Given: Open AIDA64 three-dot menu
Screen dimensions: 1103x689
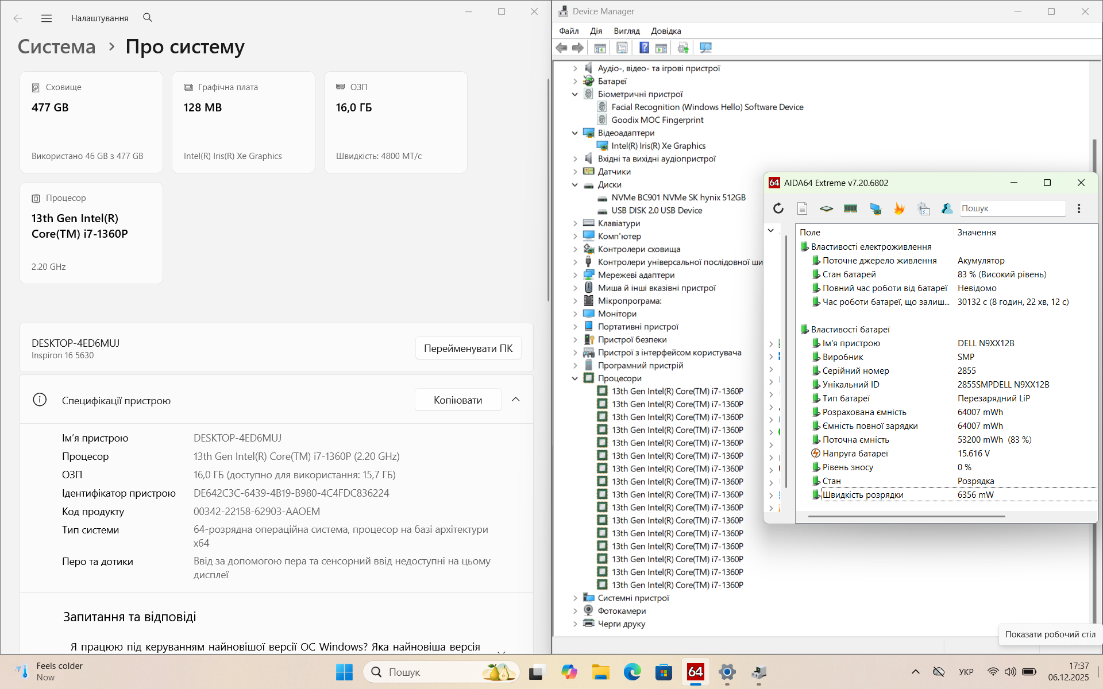Looking at the screenshot, I should pyautogui.click(x=1078, y=208).
